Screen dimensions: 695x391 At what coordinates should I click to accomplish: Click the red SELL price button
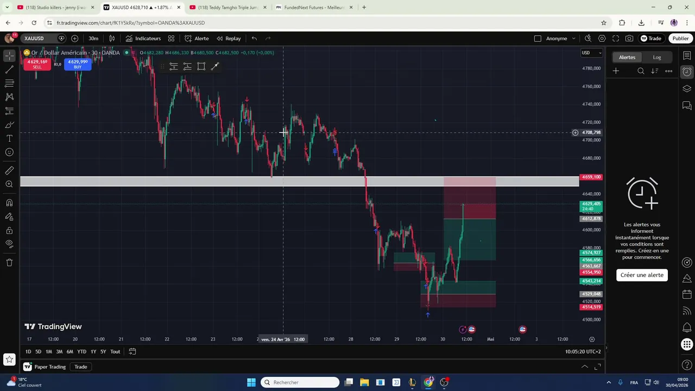click(x=37, y=64)
